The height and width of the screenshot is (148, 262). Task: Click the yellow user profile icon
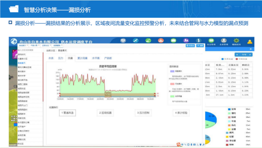pyautogui.click(x=250, y=42)
